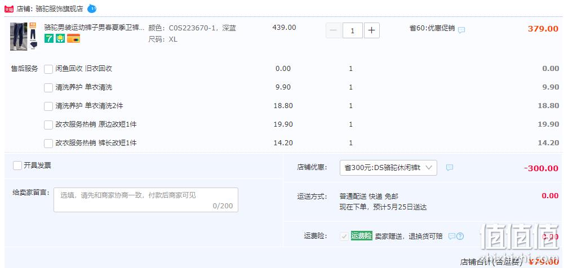Screen dimensions: 564x268
Task: Tick the 清洗养护 单衣清洗2件 checkbox
Action: click(x=48, y=106)
